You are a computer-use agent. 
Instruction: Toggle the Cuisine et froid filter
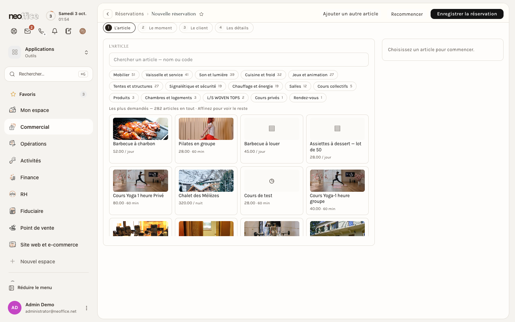[x=263, y=75]
